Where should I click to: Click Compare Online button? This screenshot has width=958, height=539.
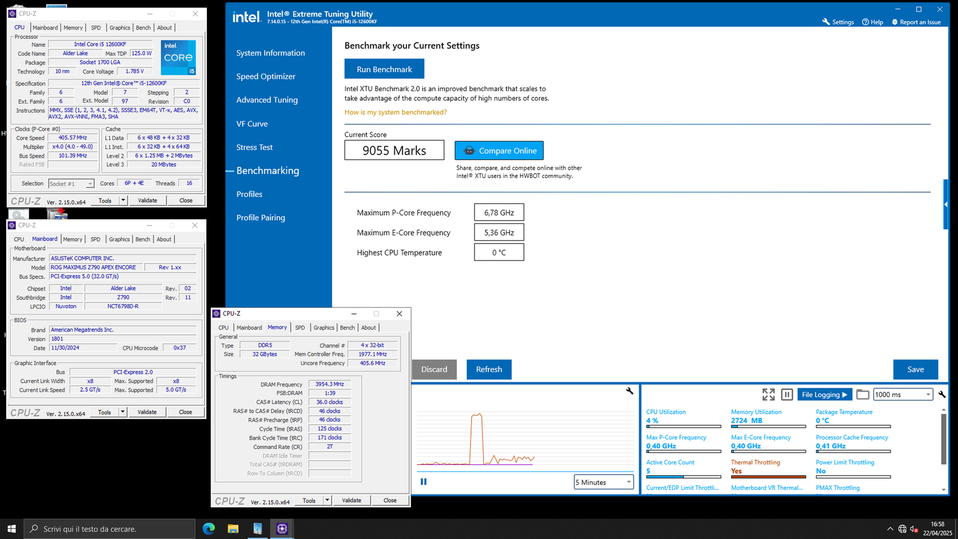(499, 151)
